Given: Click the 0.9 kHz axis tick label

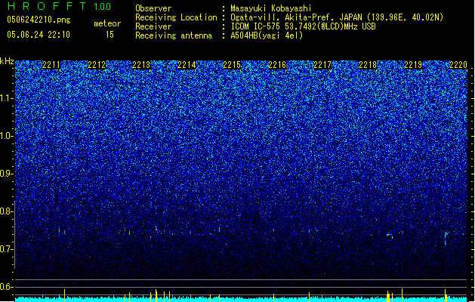Looking at the screenshot, I should 6,174.
